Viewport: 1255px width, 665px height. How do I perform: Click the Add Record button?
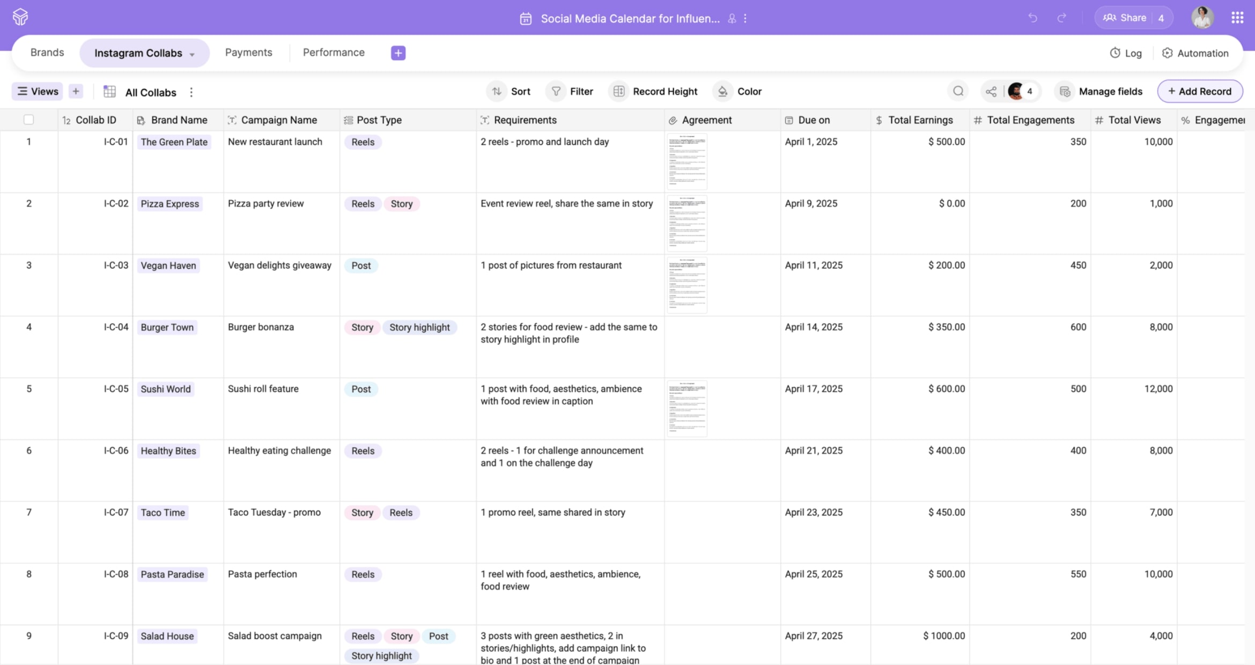pos(1200,91)
